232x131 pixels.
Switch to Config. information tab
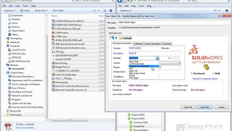152,44
